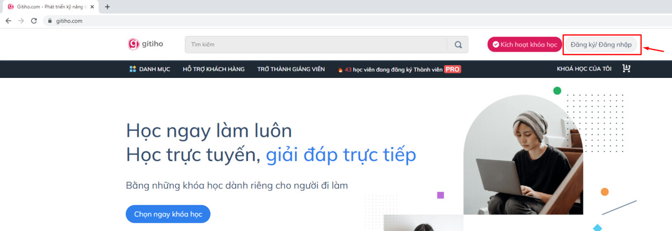Click the blue text giải đáp trực tiếp
Viewport: 672px width, 231px height.
tap(340, 155)
